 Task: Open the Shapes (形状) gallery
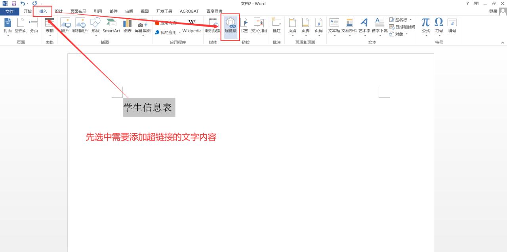point(95,26)
